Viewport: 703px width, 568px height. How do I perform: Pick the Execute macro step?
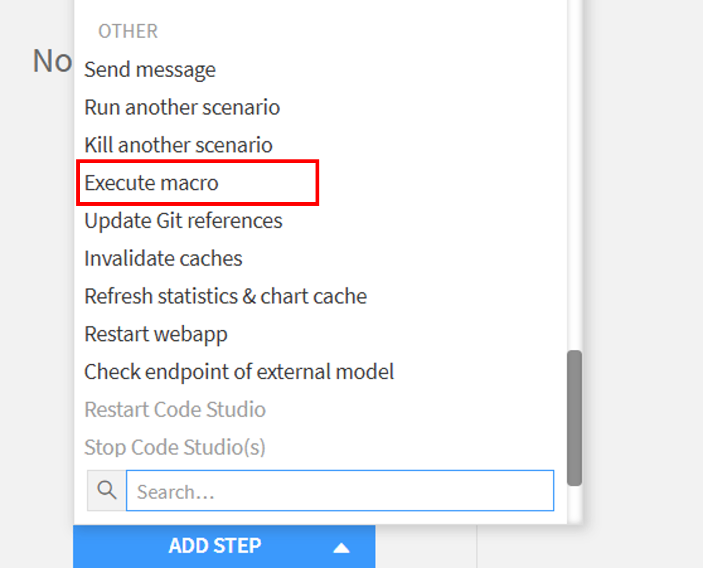(x=151, y=183)
